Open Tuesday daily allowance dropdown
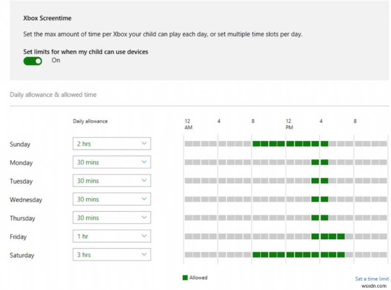 [x=111, y=181]
